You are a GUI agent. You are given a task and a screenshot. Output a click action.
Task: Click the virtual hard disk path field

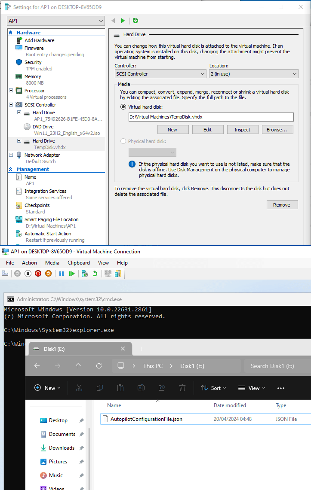coord(211,117)
